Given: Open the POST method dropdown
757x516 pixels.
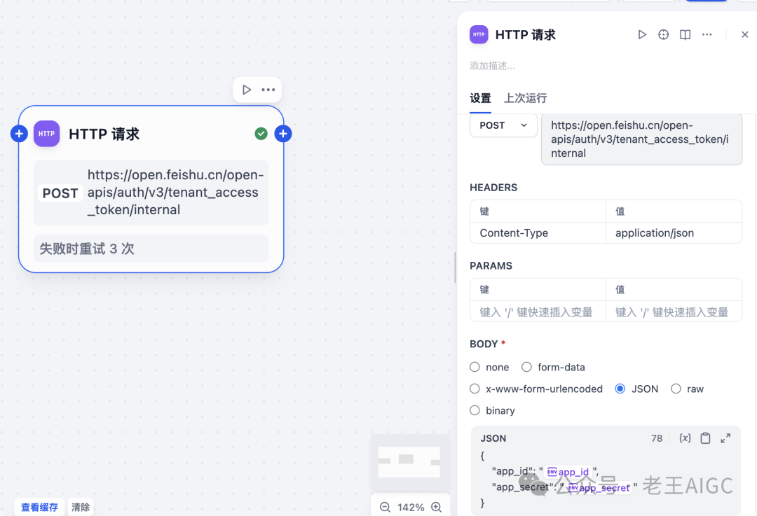Looking at the screenshot, I should tap(503, 125).
